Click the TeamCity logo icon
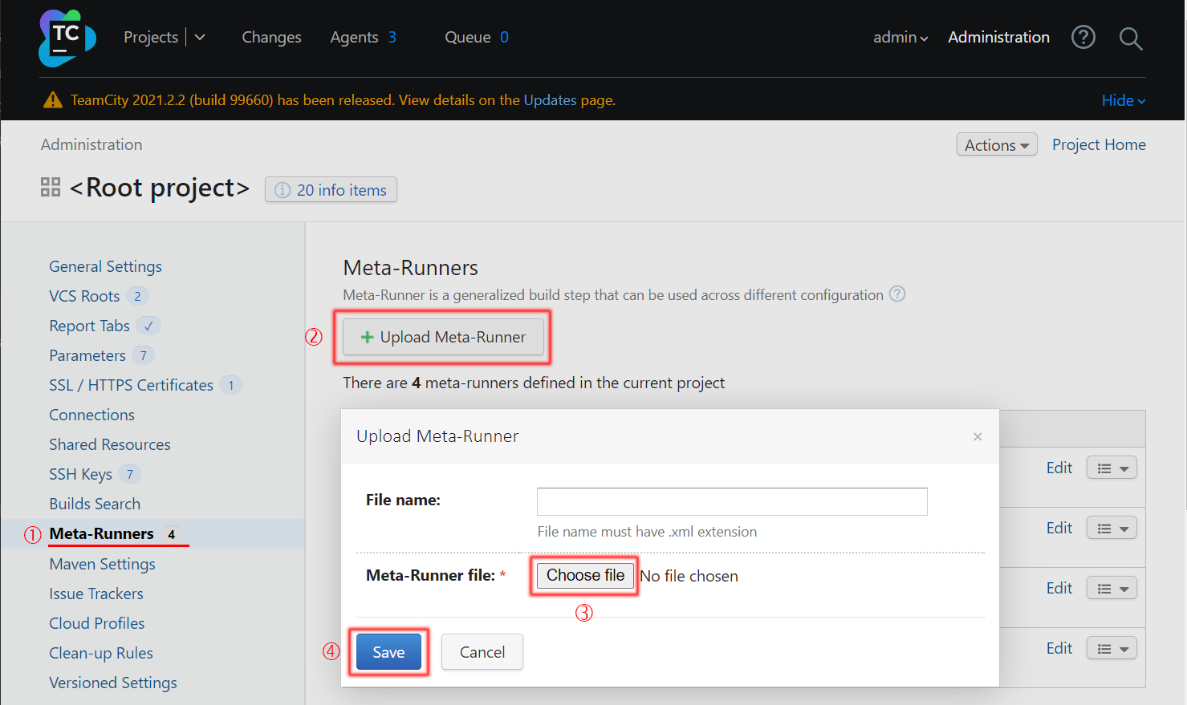This screenshot has width=1187, height=705. (x=67, y=38)
